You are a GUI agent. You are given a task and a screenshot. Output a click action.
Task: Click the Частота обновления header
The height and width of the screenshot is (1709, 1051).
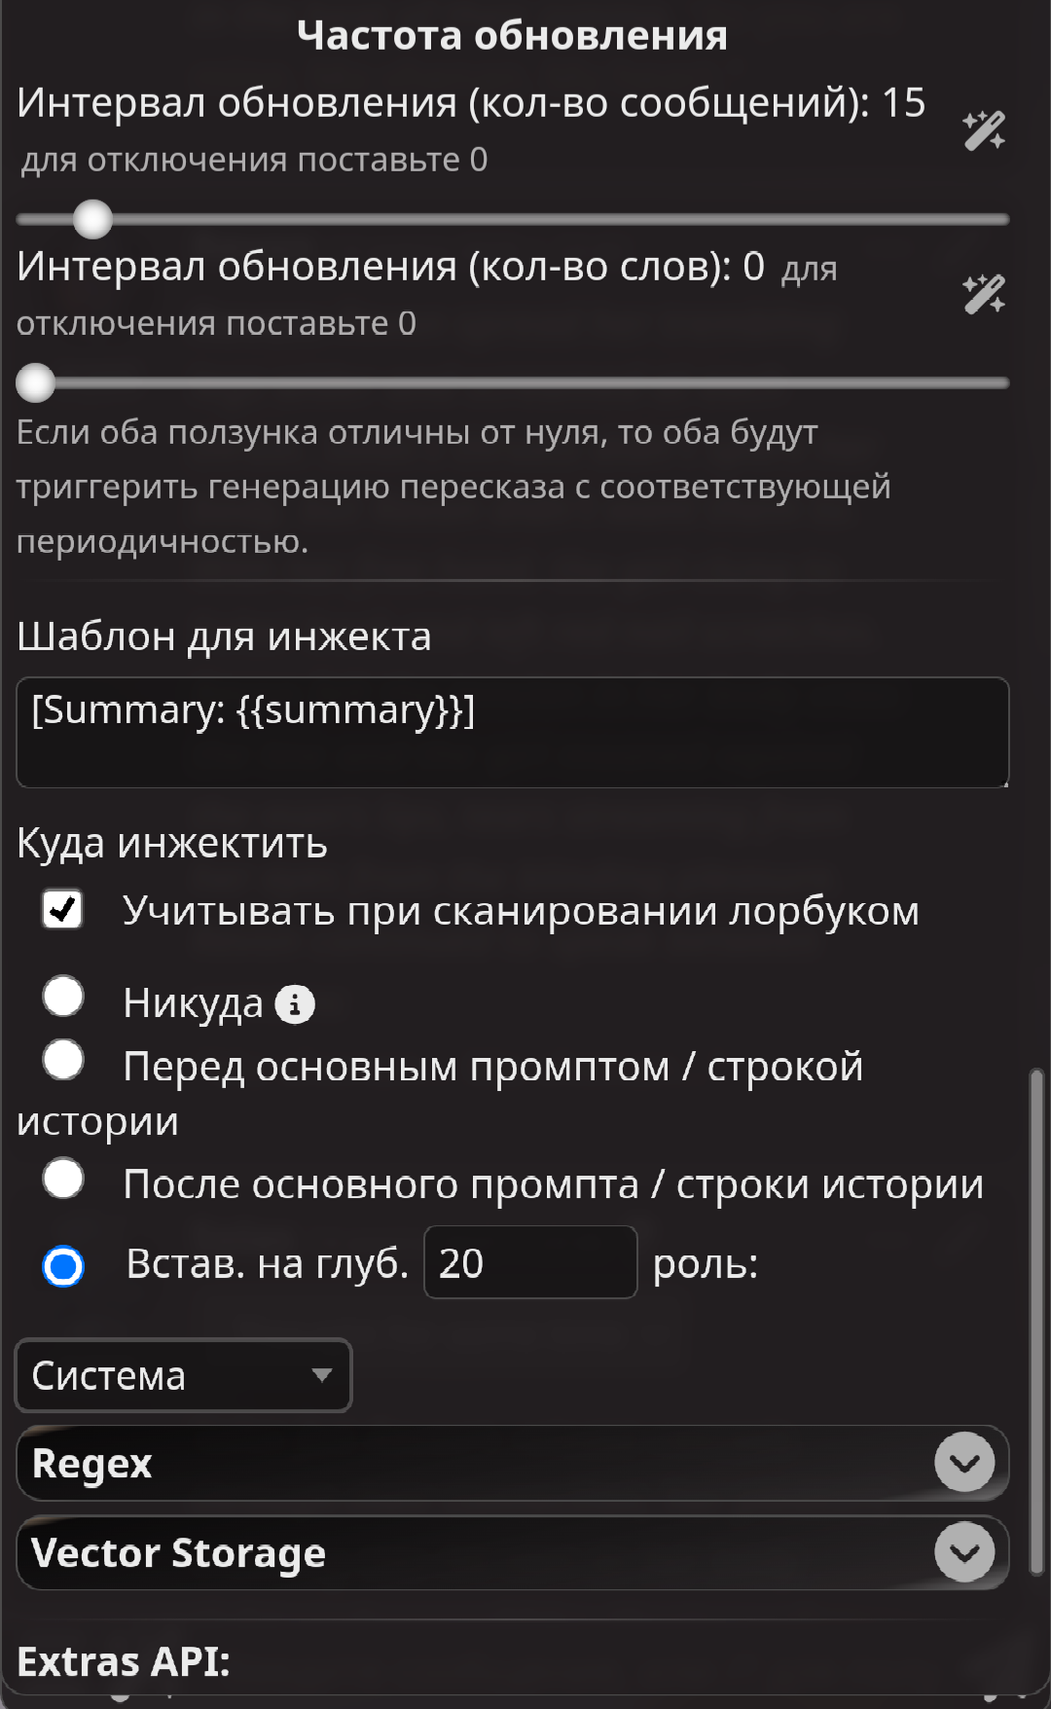point(513,35)
